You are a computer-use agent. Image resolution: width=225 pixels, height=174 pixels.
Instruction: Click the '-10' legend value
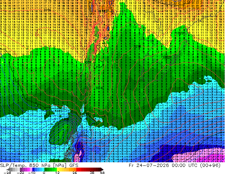tap(32, 173)
